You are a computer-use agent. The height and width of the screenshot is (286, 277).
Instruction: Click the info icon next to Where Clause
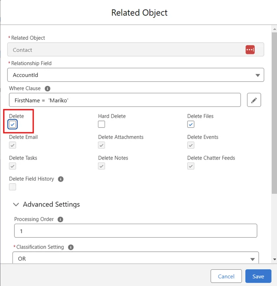pos(48,88)
